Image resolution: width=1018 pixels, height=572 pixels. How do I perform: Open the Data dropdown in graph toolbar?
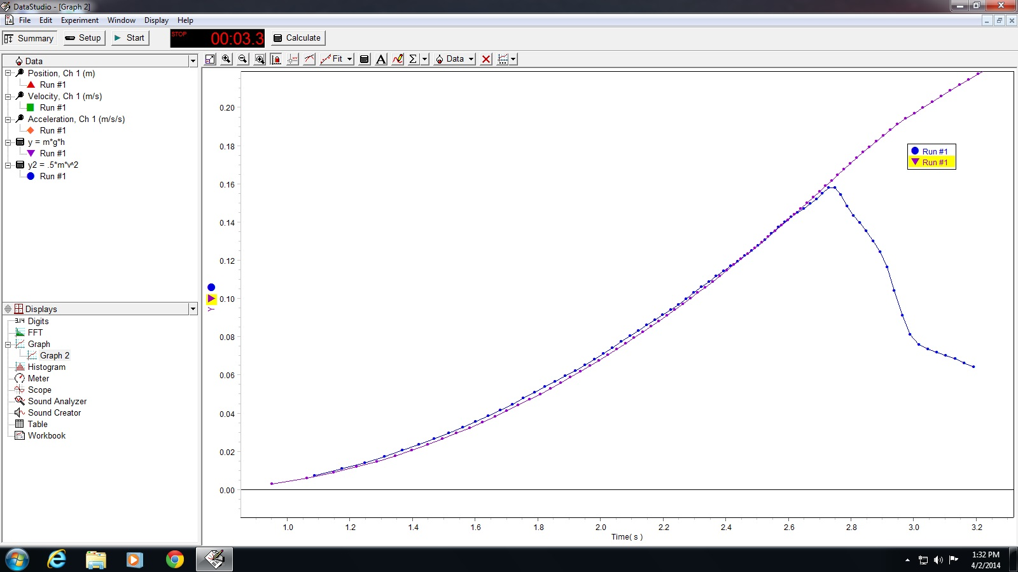pyautogui.click(x=455, y=59)
